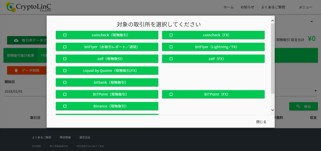This screenshot has height=151, width=321.
Task: Open the dropdown arrow at right of date row
Action: tap(315, 91)
